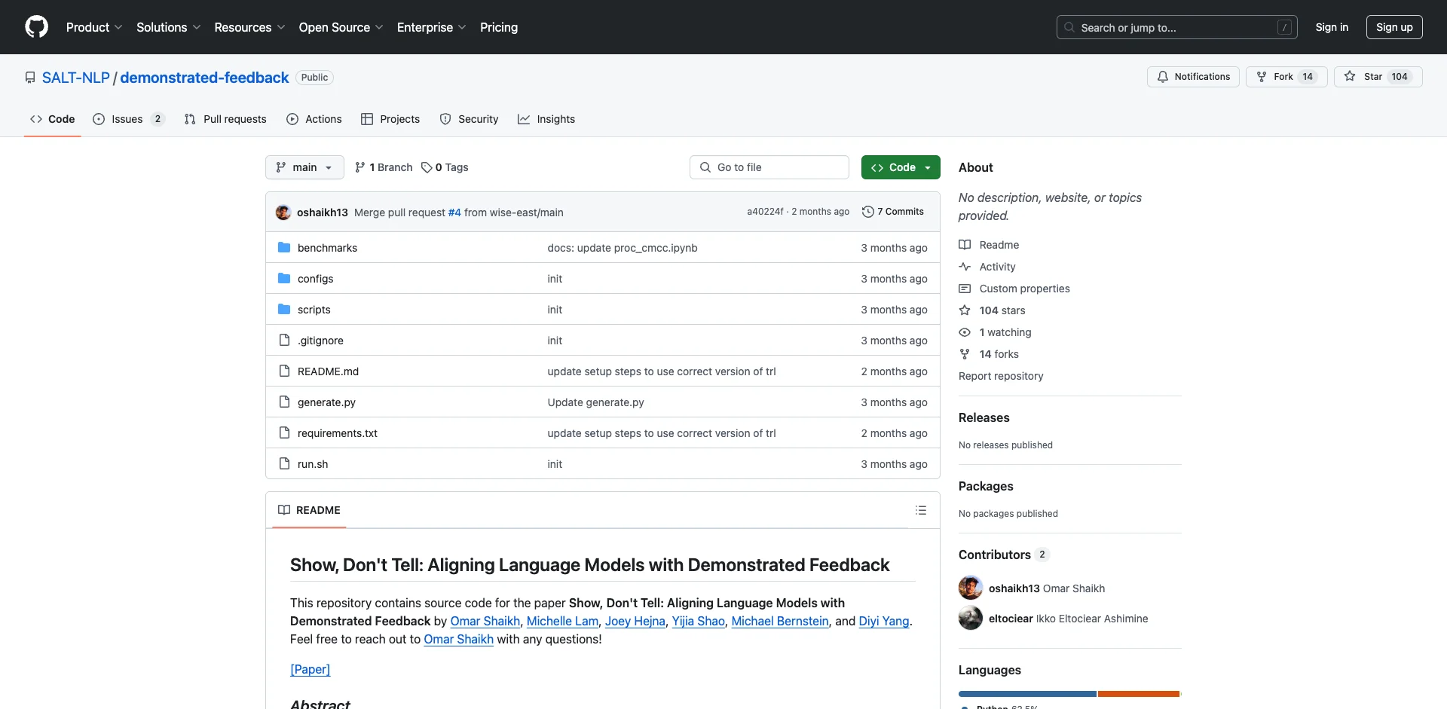Switch to the Projects tab
The height and width of the screenshot is (709, 1447).
(390, 119)
